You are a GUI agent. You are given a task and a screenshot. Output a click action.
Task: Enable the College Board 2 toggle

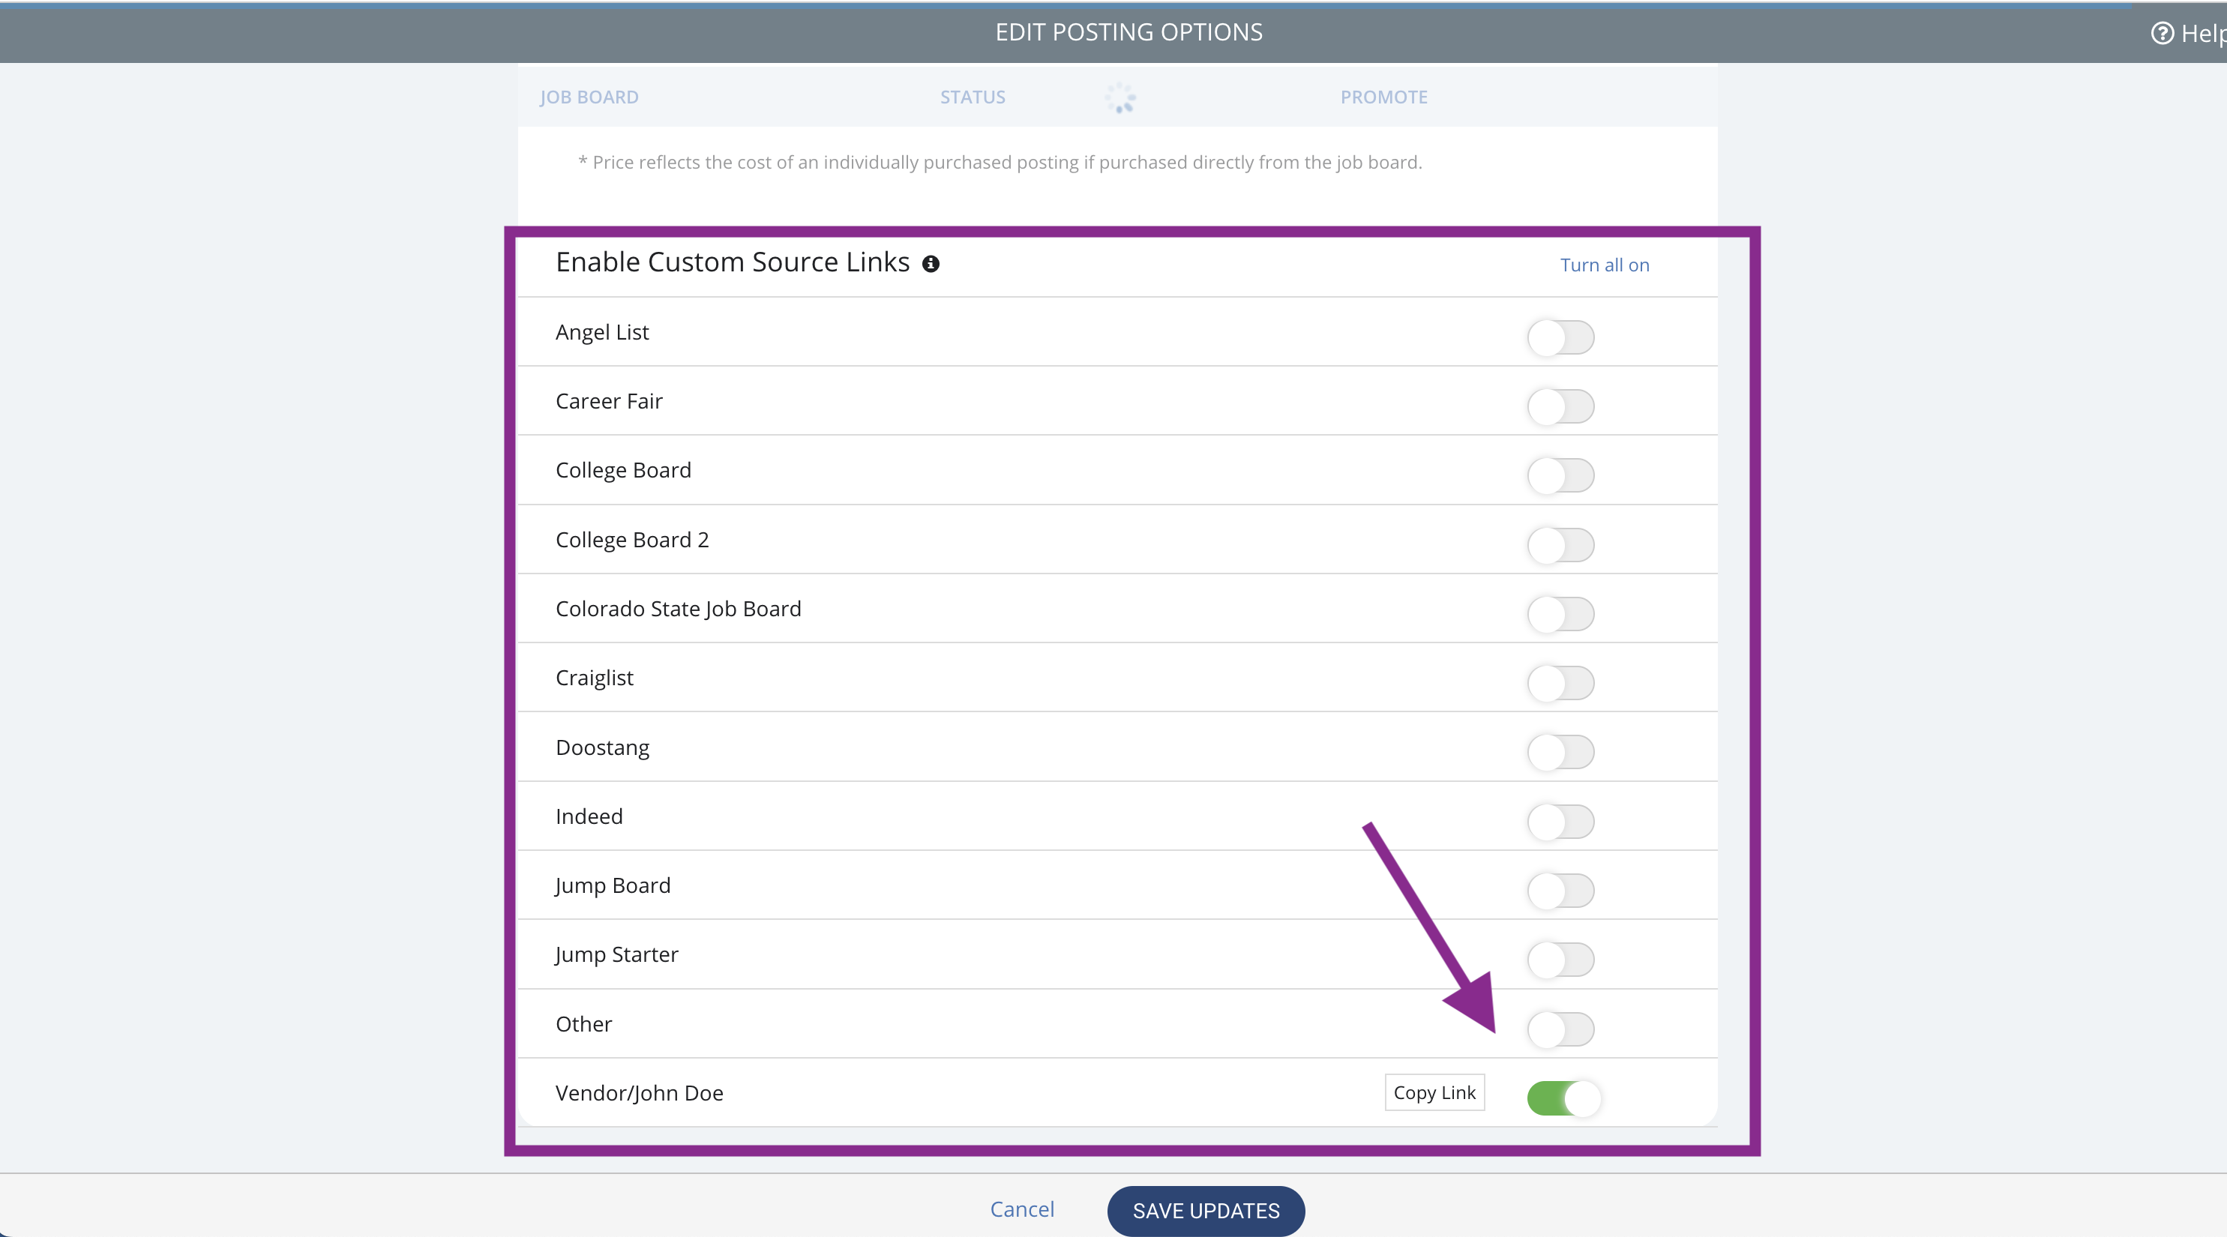coord(1560,544)
